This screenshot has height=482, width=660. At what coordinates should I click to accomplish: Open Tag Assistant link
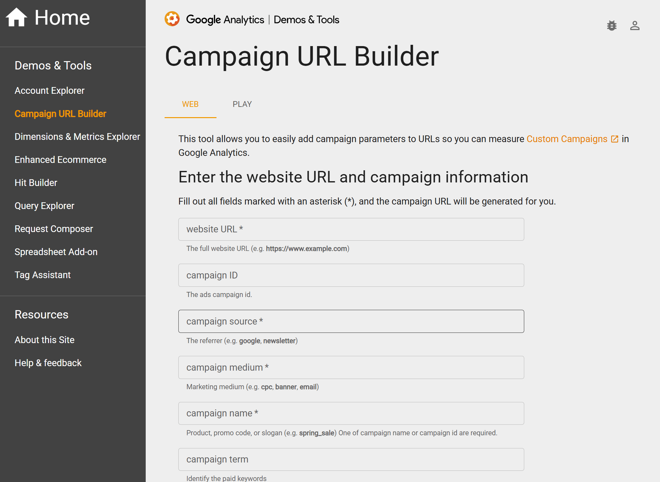(43, 275)
